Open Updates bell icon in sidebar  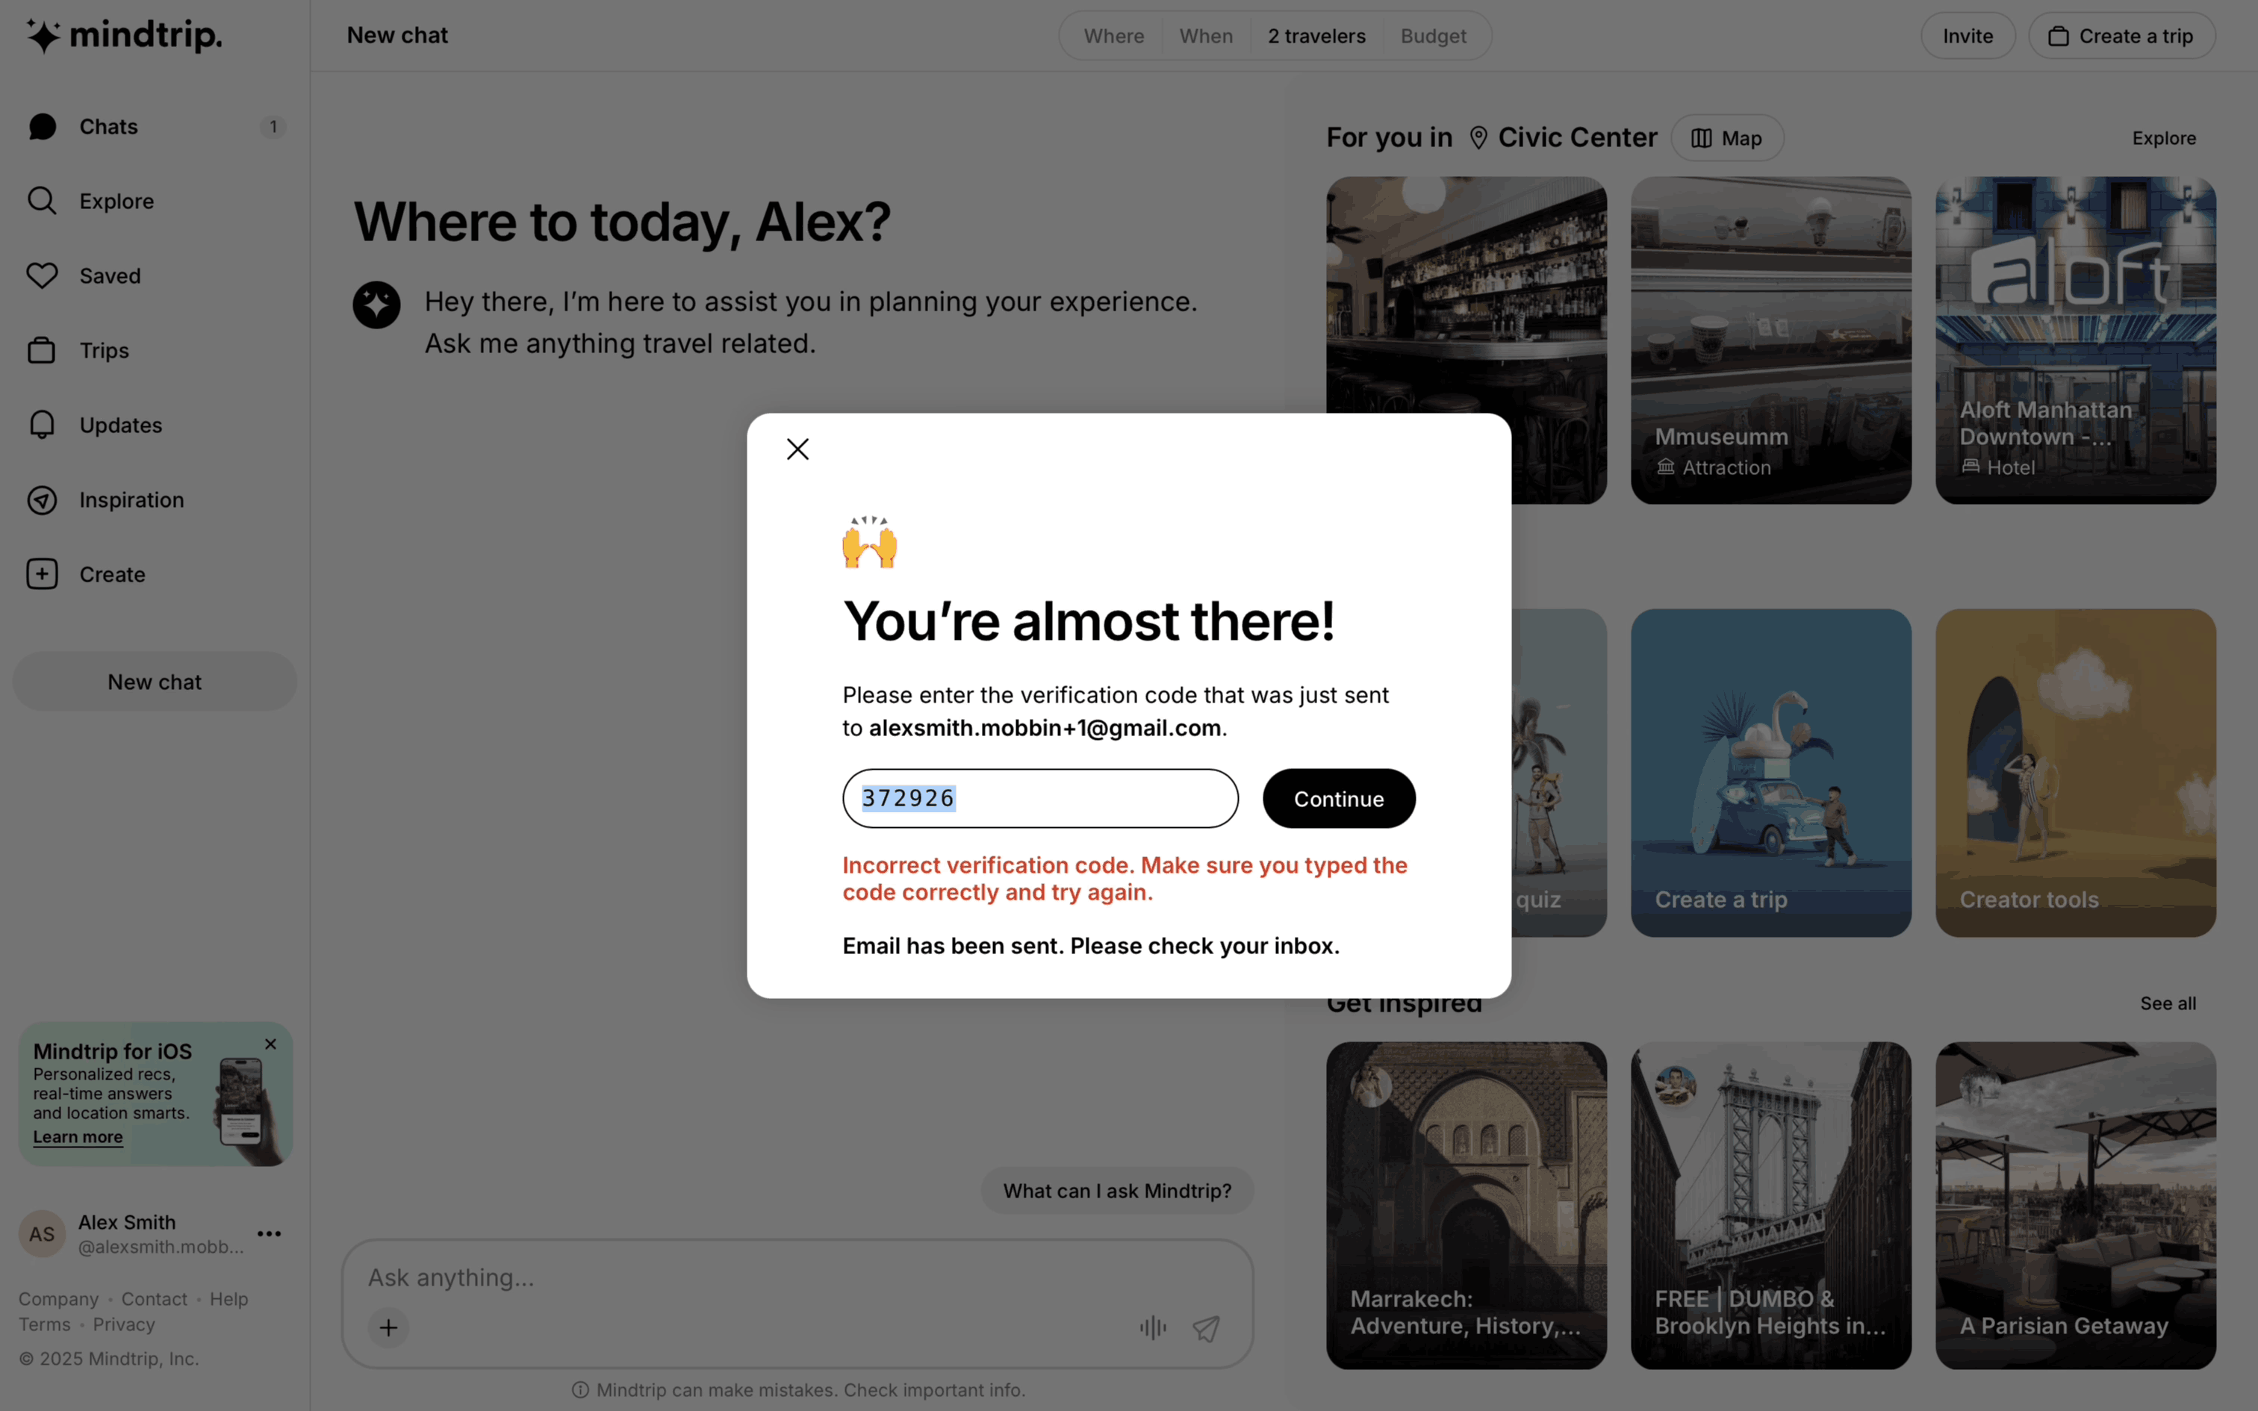(x=42, y=425)
